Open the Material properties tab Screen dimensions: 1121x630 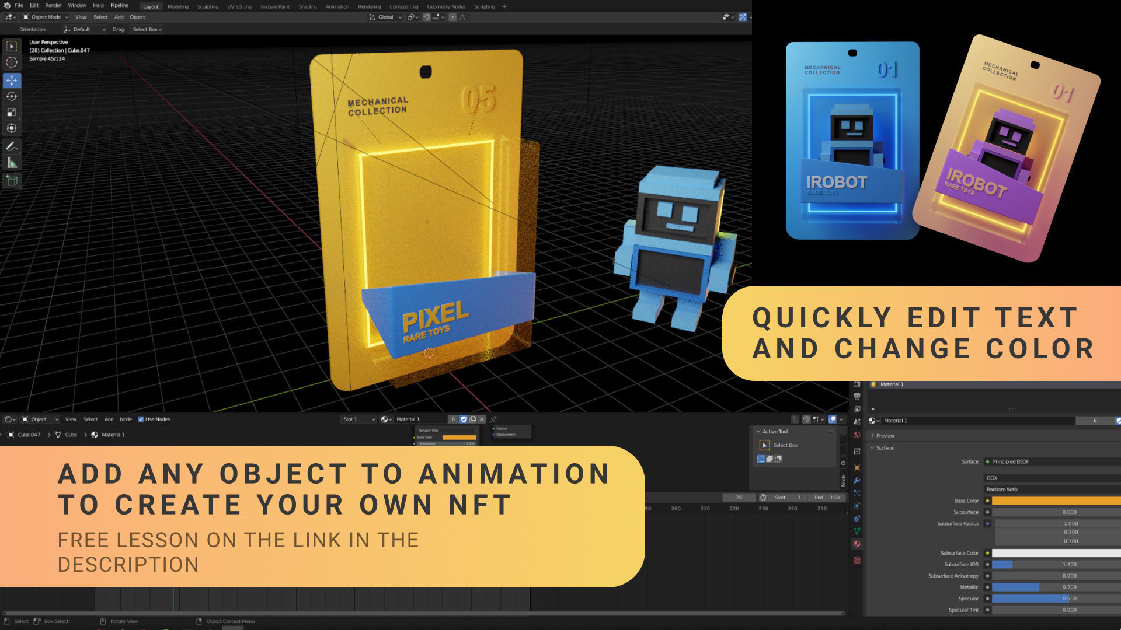857,544
